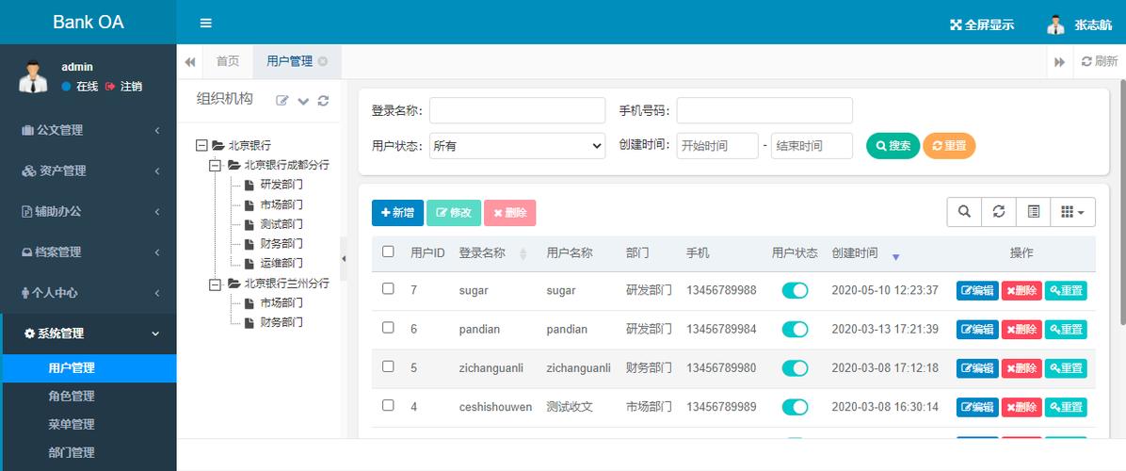
Task: Click the edit organization icon in 组织机构
Action: point(283,101)
